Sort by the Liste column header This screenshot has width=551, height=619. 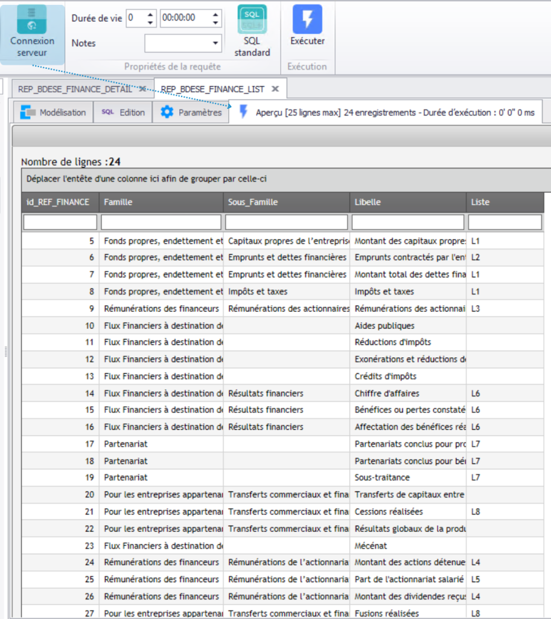pos(505,202)
